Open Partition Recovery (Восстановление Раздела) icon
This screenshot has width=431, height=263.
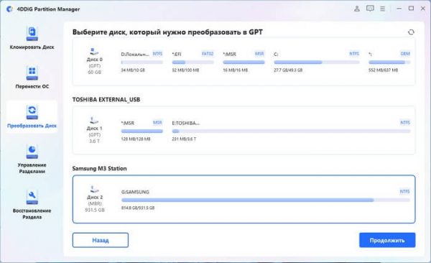pos(32,198)
